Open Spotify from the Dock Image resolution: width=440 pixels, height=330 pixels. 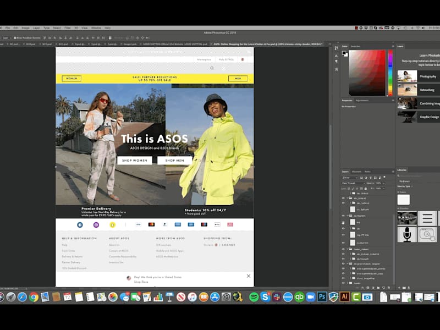pos(254,297)
